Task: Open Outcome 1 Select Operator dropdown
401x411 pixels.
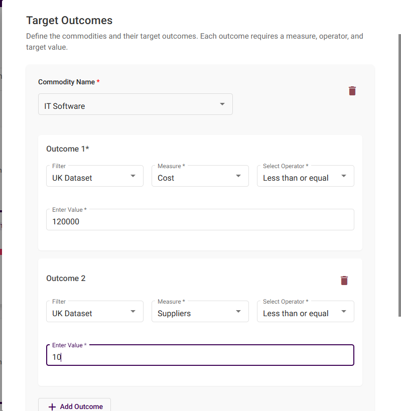Action: (306, 176)
